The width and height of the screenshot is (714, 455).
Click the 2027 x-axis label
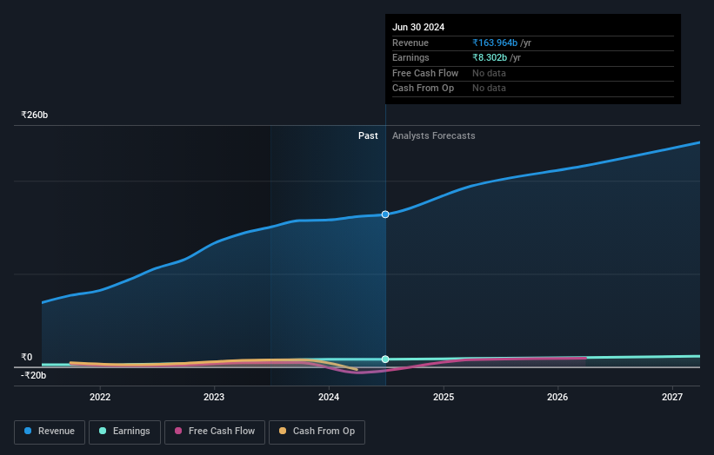(x=672, y=397)
